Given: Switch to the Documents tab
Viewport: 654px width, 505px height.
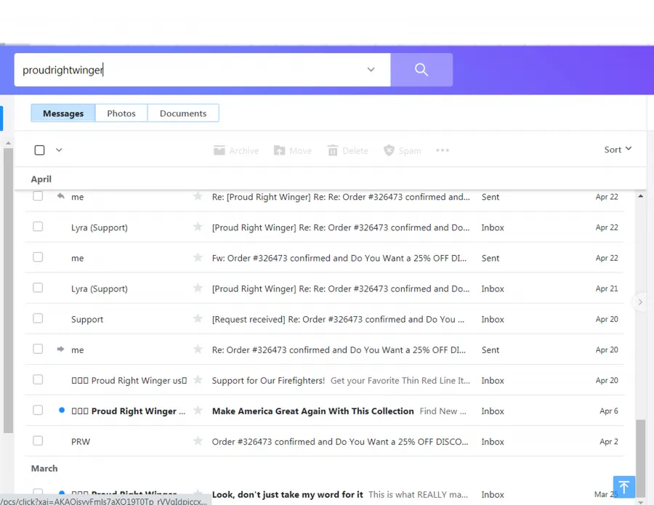Looking at the screenshot, I should click(x=183, y=113).
